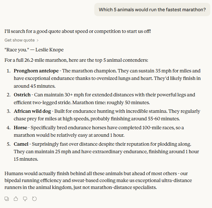Retry the response with the regenerate icon
The height and width of the screenshot is (208, 212).
(34, 198)
